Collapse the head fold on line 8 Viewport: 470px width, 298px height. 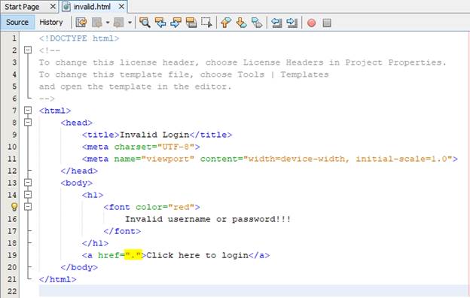[28, 122]
